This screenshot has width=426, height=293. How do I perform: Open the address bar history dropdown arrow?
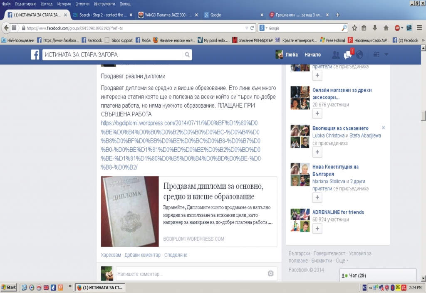247,28
